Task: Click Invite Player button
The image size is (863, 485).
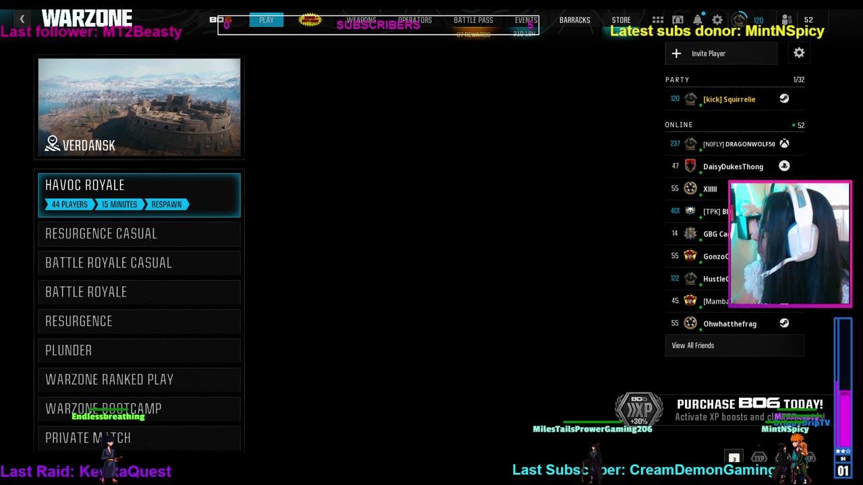Action: [x=721, y=53]
